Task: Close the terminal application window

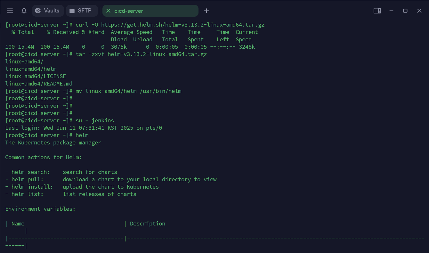Action: point(419,11)
